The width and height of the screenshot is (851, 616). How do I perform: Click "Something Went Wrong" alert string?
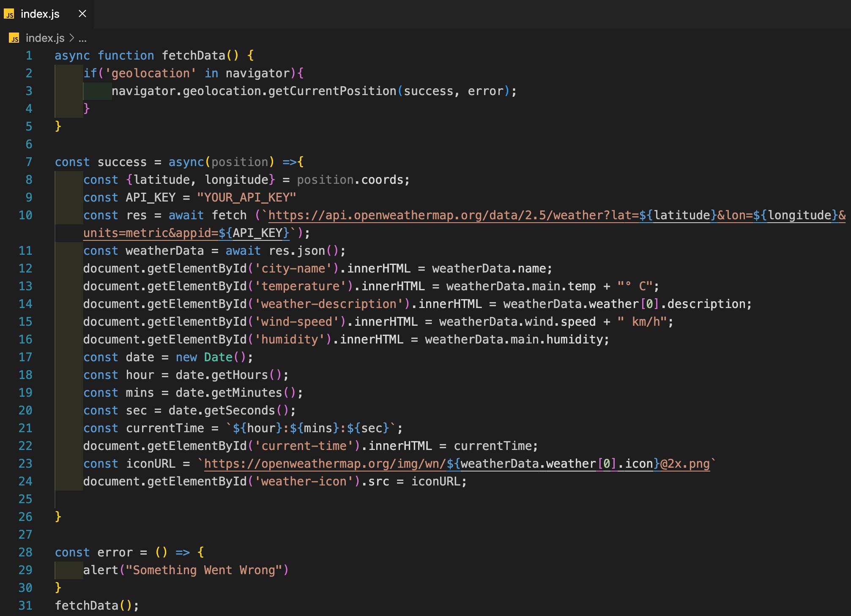click(204, 570)
